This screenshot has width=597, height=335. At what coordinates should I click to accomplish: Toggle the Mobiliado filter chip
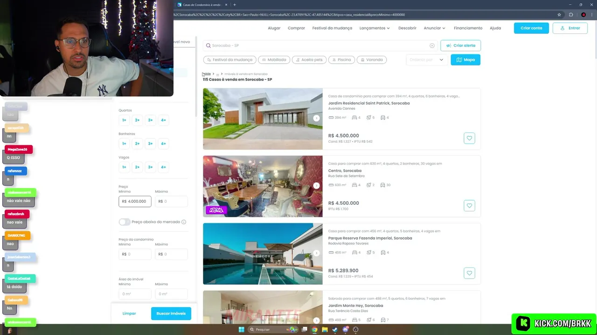click(x=274, y=60)
